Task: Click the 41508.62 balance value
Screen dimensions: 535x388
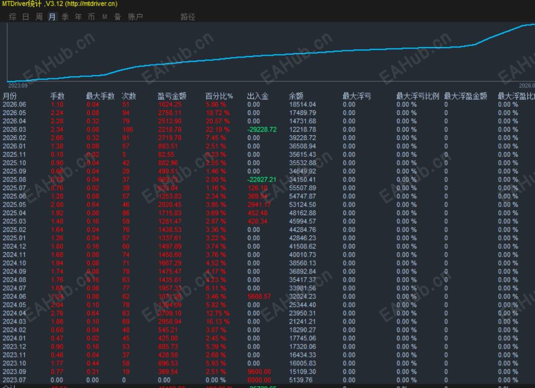Action: pyautogui.click(x=303, y=246)
